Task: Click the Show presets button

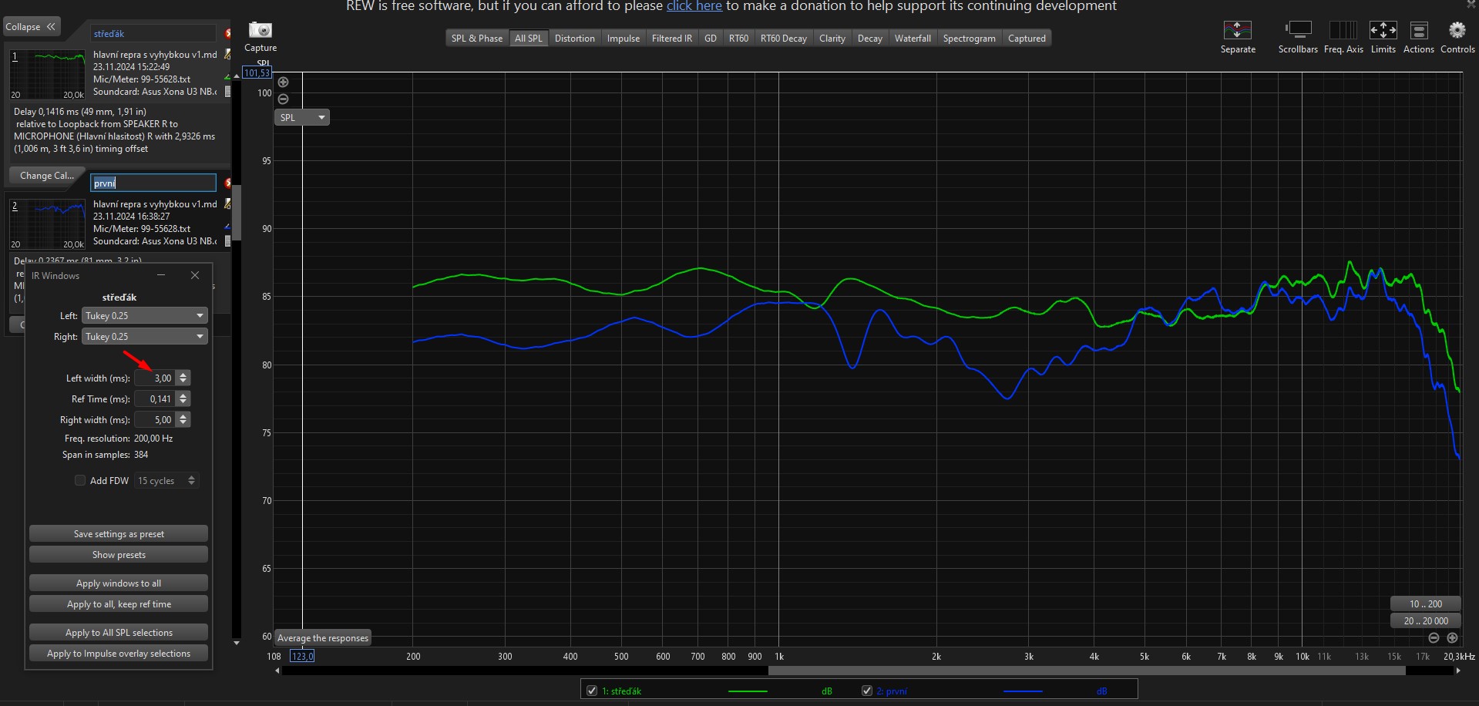Action: (119, 555)
